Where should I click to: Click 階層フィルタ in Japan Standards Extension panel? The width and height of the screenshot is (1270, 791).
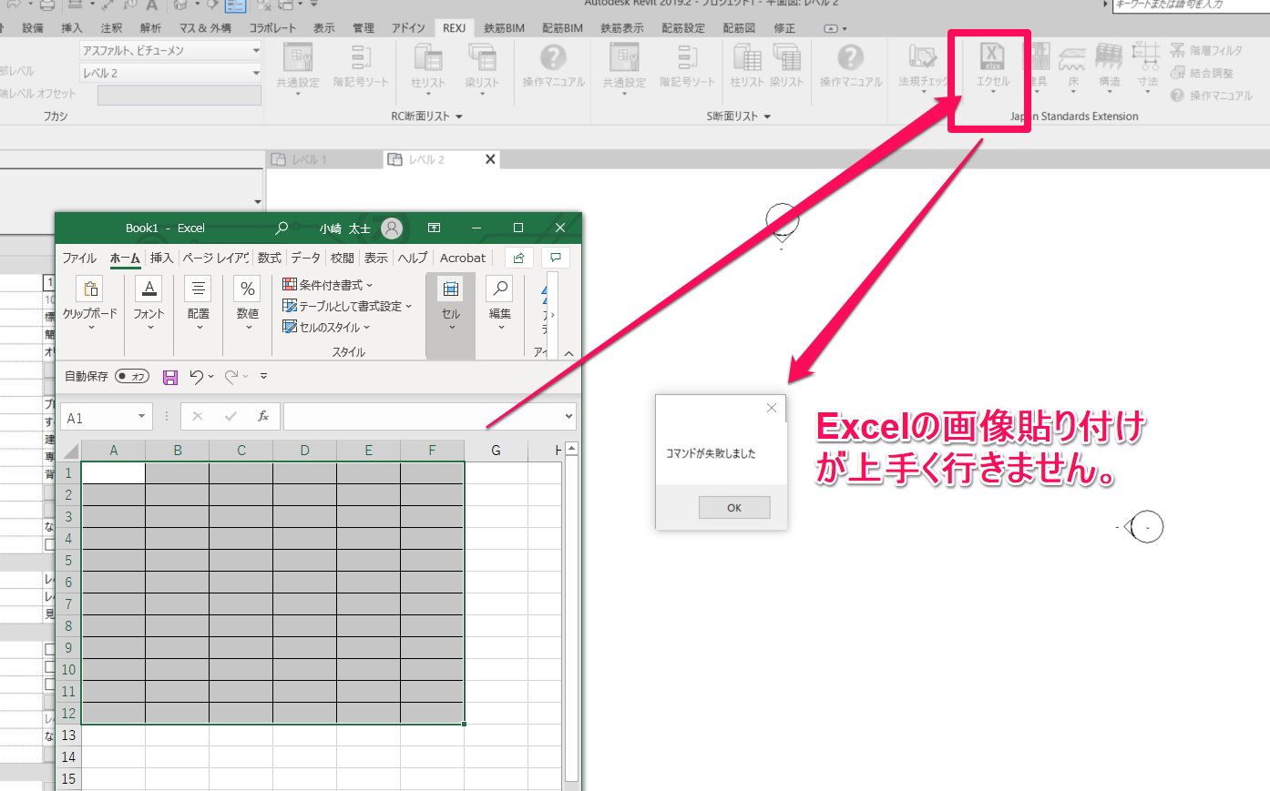pos(1206,51)
